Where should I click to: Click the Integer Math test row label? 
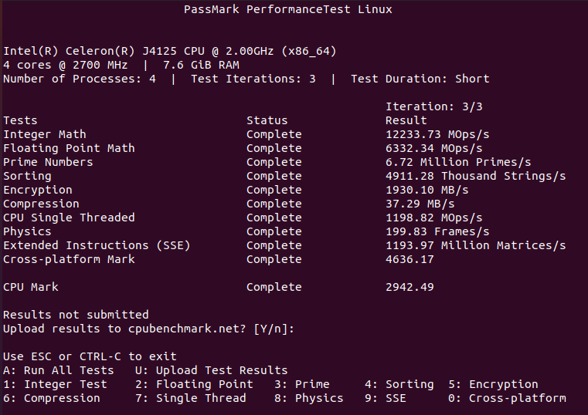(x=45, y=134)
